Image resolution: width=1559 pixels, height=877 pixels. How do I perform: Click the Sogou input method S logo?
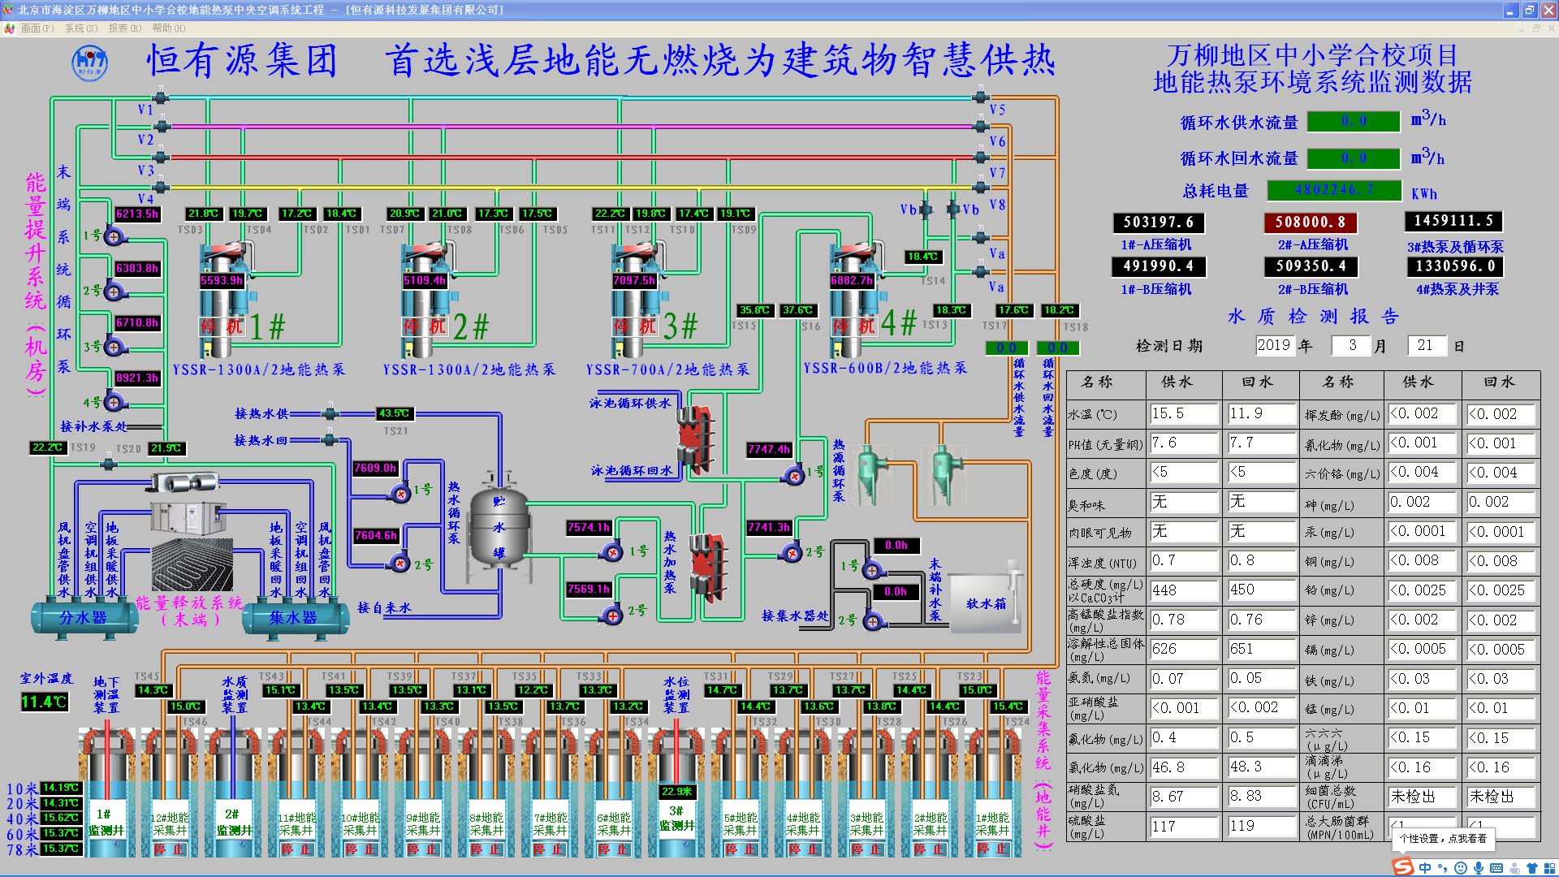(1403, 867)
